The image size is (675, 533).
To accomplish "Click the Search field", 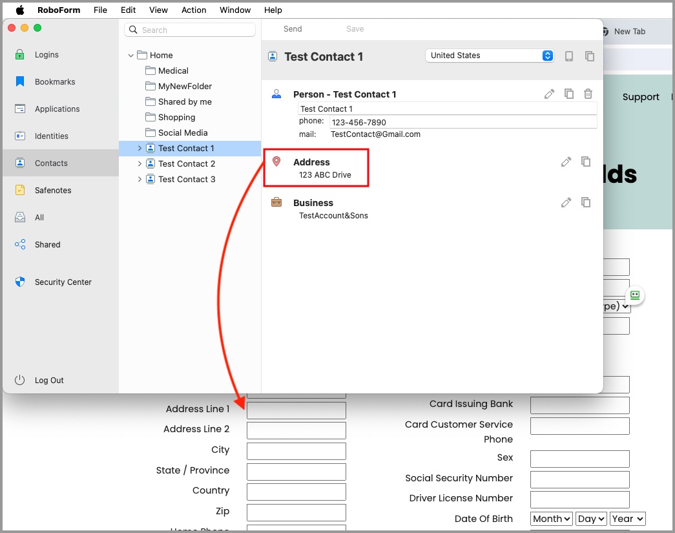I will (x=190, y=30).
